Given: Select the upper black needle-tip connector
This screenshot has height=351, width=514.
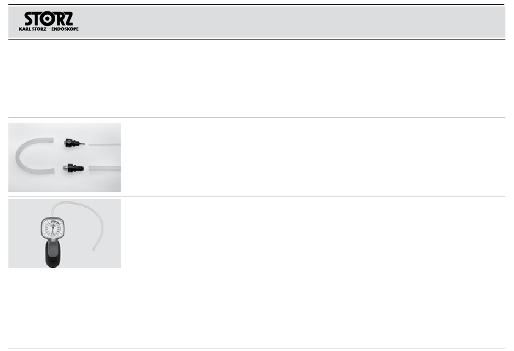Looking at the screenshot, I should [x=74, y=143].
